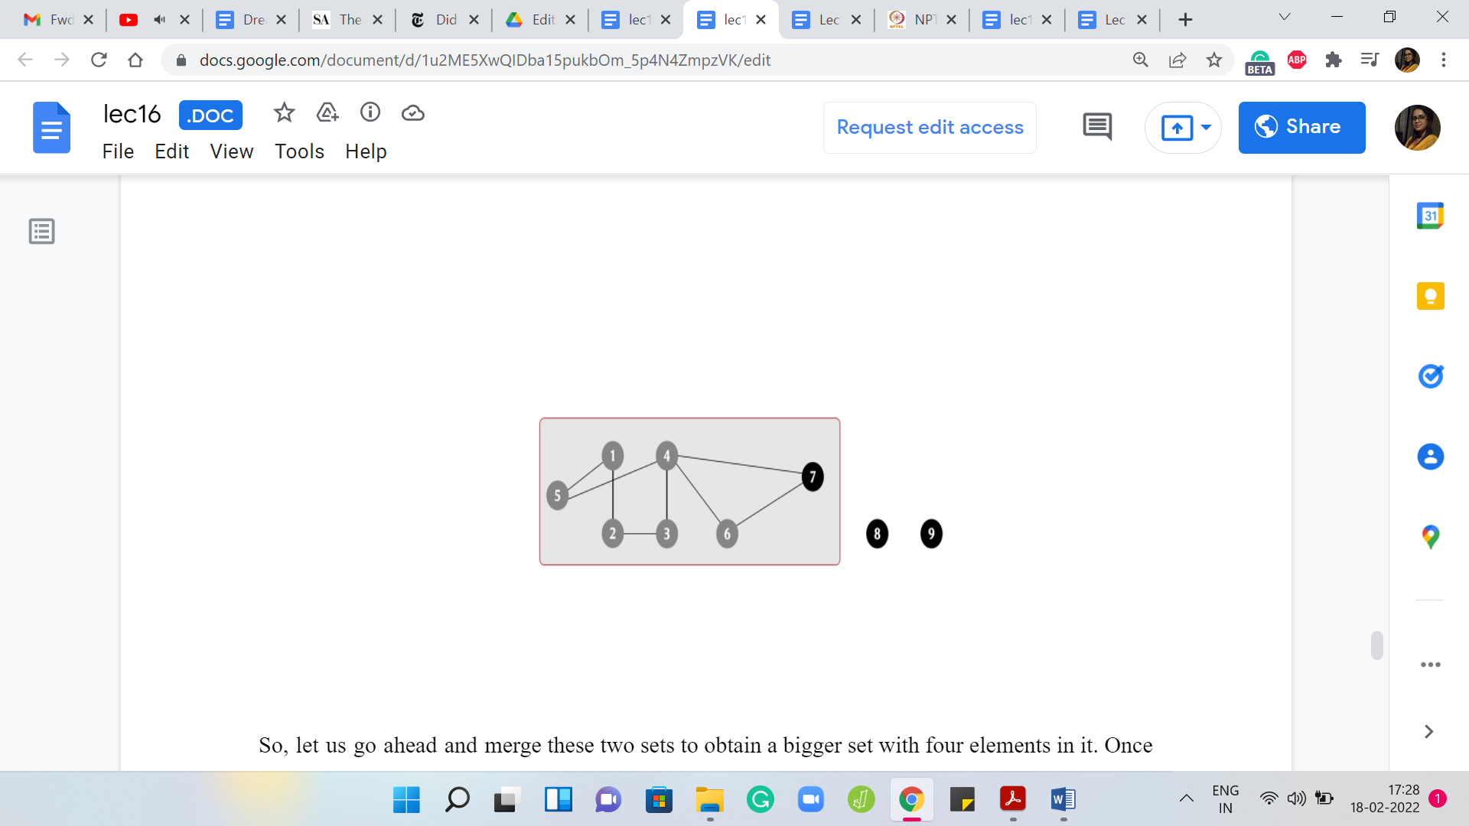Open Google Tasks side panel
1469x826 pixels.
[1430, 376]
